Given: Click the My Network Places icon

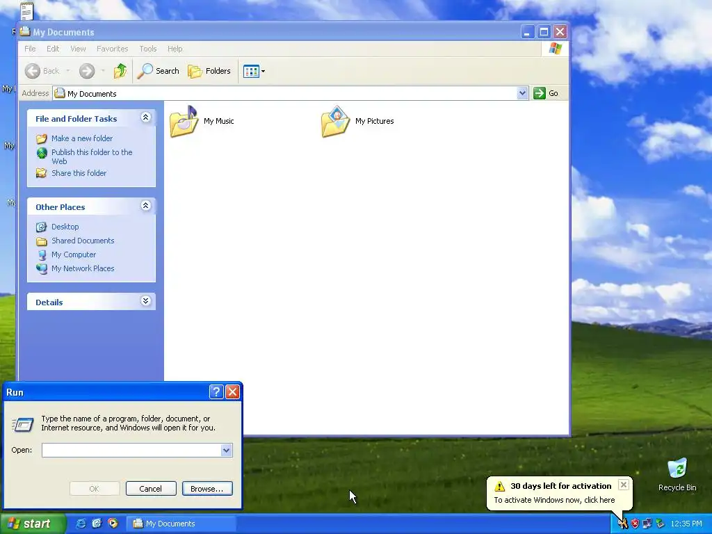Looking at the screenshot, I should click(x=41, y=268).
